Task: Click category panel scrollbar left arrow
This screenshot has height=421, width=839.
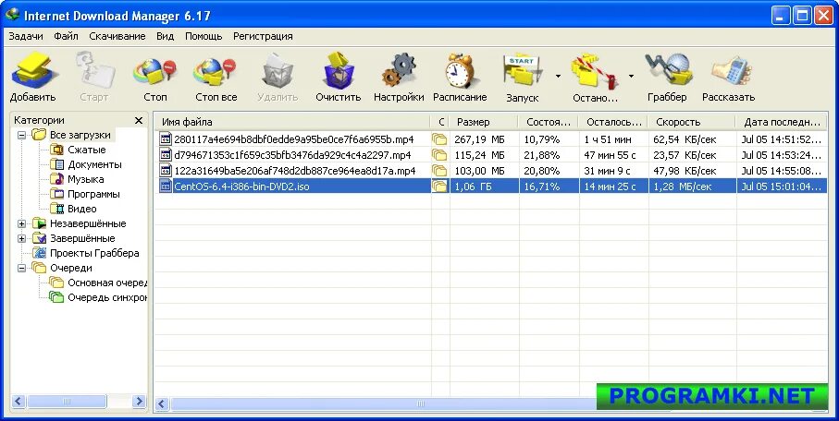Action: (x=19, y=401)
